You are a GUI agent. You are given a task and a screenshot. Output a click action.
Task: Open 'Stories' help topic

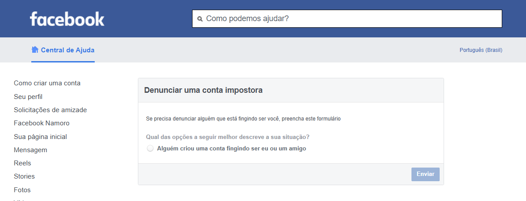(24, 176)
